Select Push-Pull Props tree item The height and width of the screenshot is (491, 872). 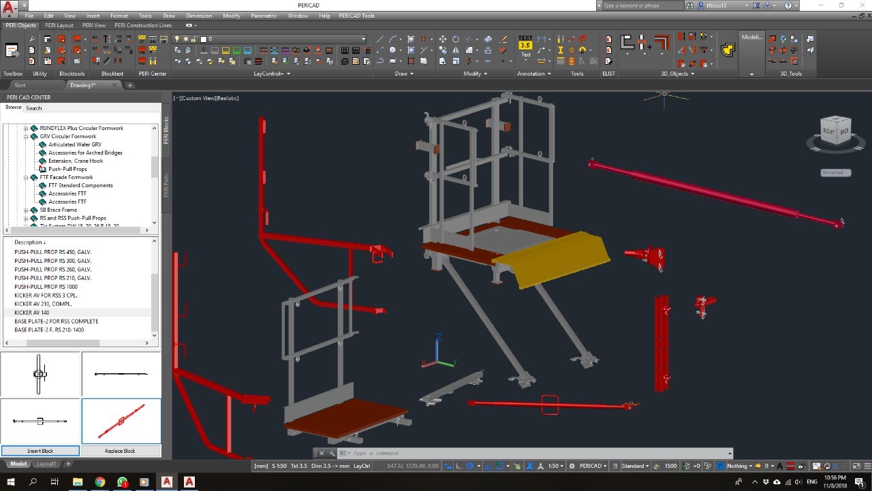coord(67,169)
